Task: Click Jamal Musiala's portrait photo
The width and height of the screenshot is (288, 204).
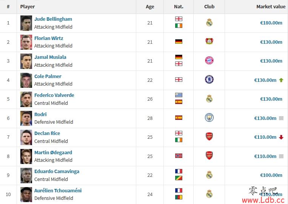Action: click(x=26, y=61)
